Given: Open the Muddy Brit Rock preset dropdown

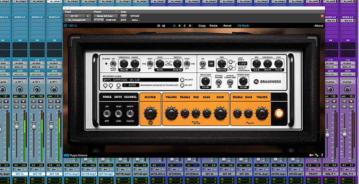Looking at the screenshot, I should tap(105, 16).
